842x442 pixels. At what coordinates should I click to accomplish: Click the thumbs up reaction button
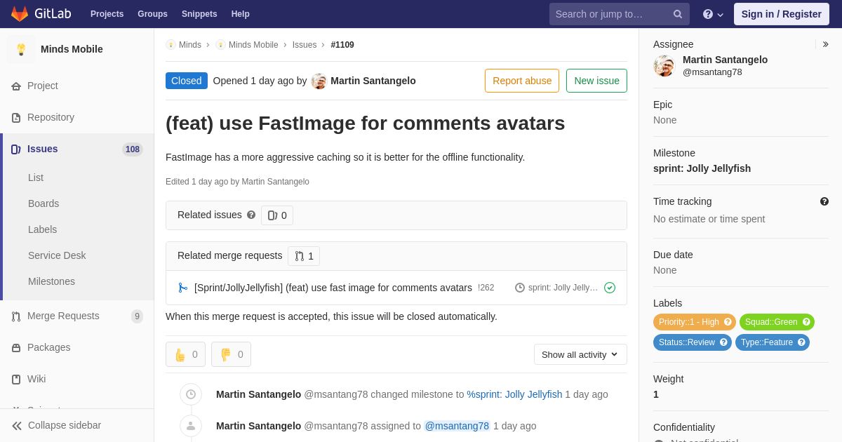pyautogui.click(x=185, y=354)
